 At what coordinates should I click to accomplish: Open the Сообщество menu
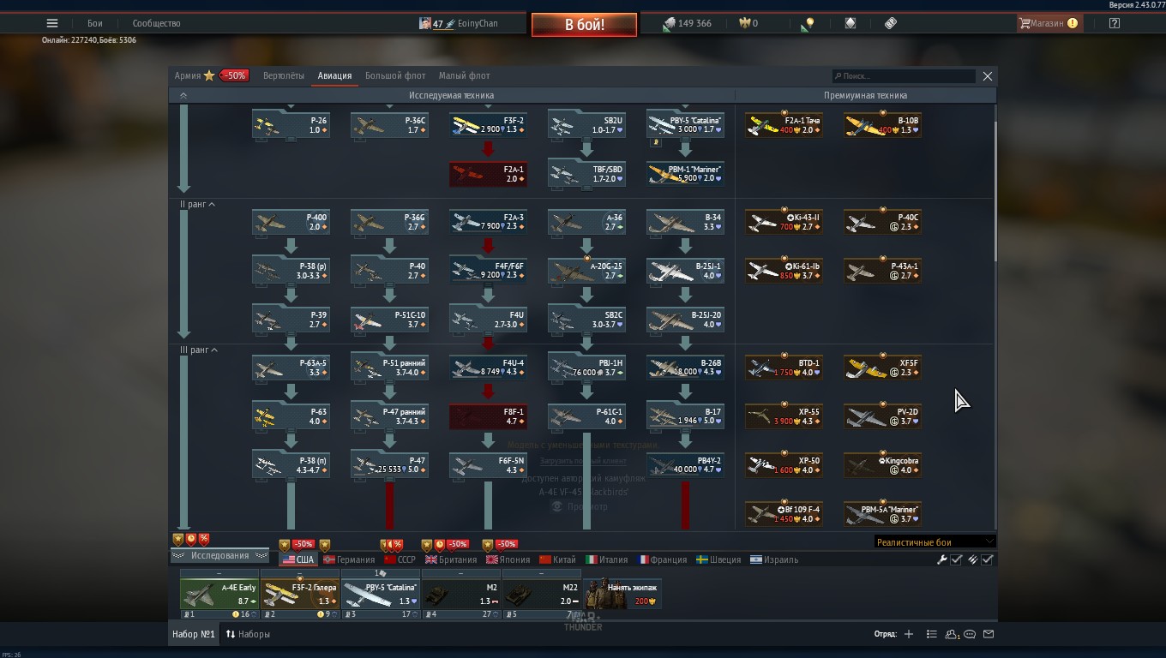pyautogui.click(x=156, y=24)
